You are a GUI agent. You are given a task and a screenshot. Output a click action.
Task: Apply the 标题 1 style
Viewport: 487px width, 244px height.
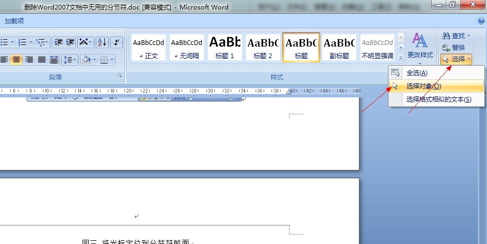coord(225,48)
